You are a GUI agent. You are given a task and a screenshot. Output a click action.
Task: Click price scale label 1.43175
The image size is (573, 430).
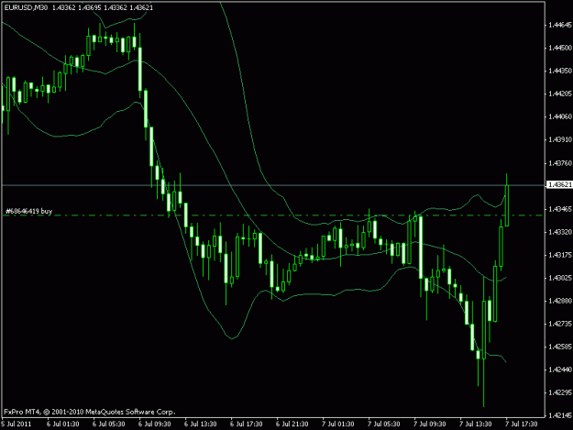(560, 255)
